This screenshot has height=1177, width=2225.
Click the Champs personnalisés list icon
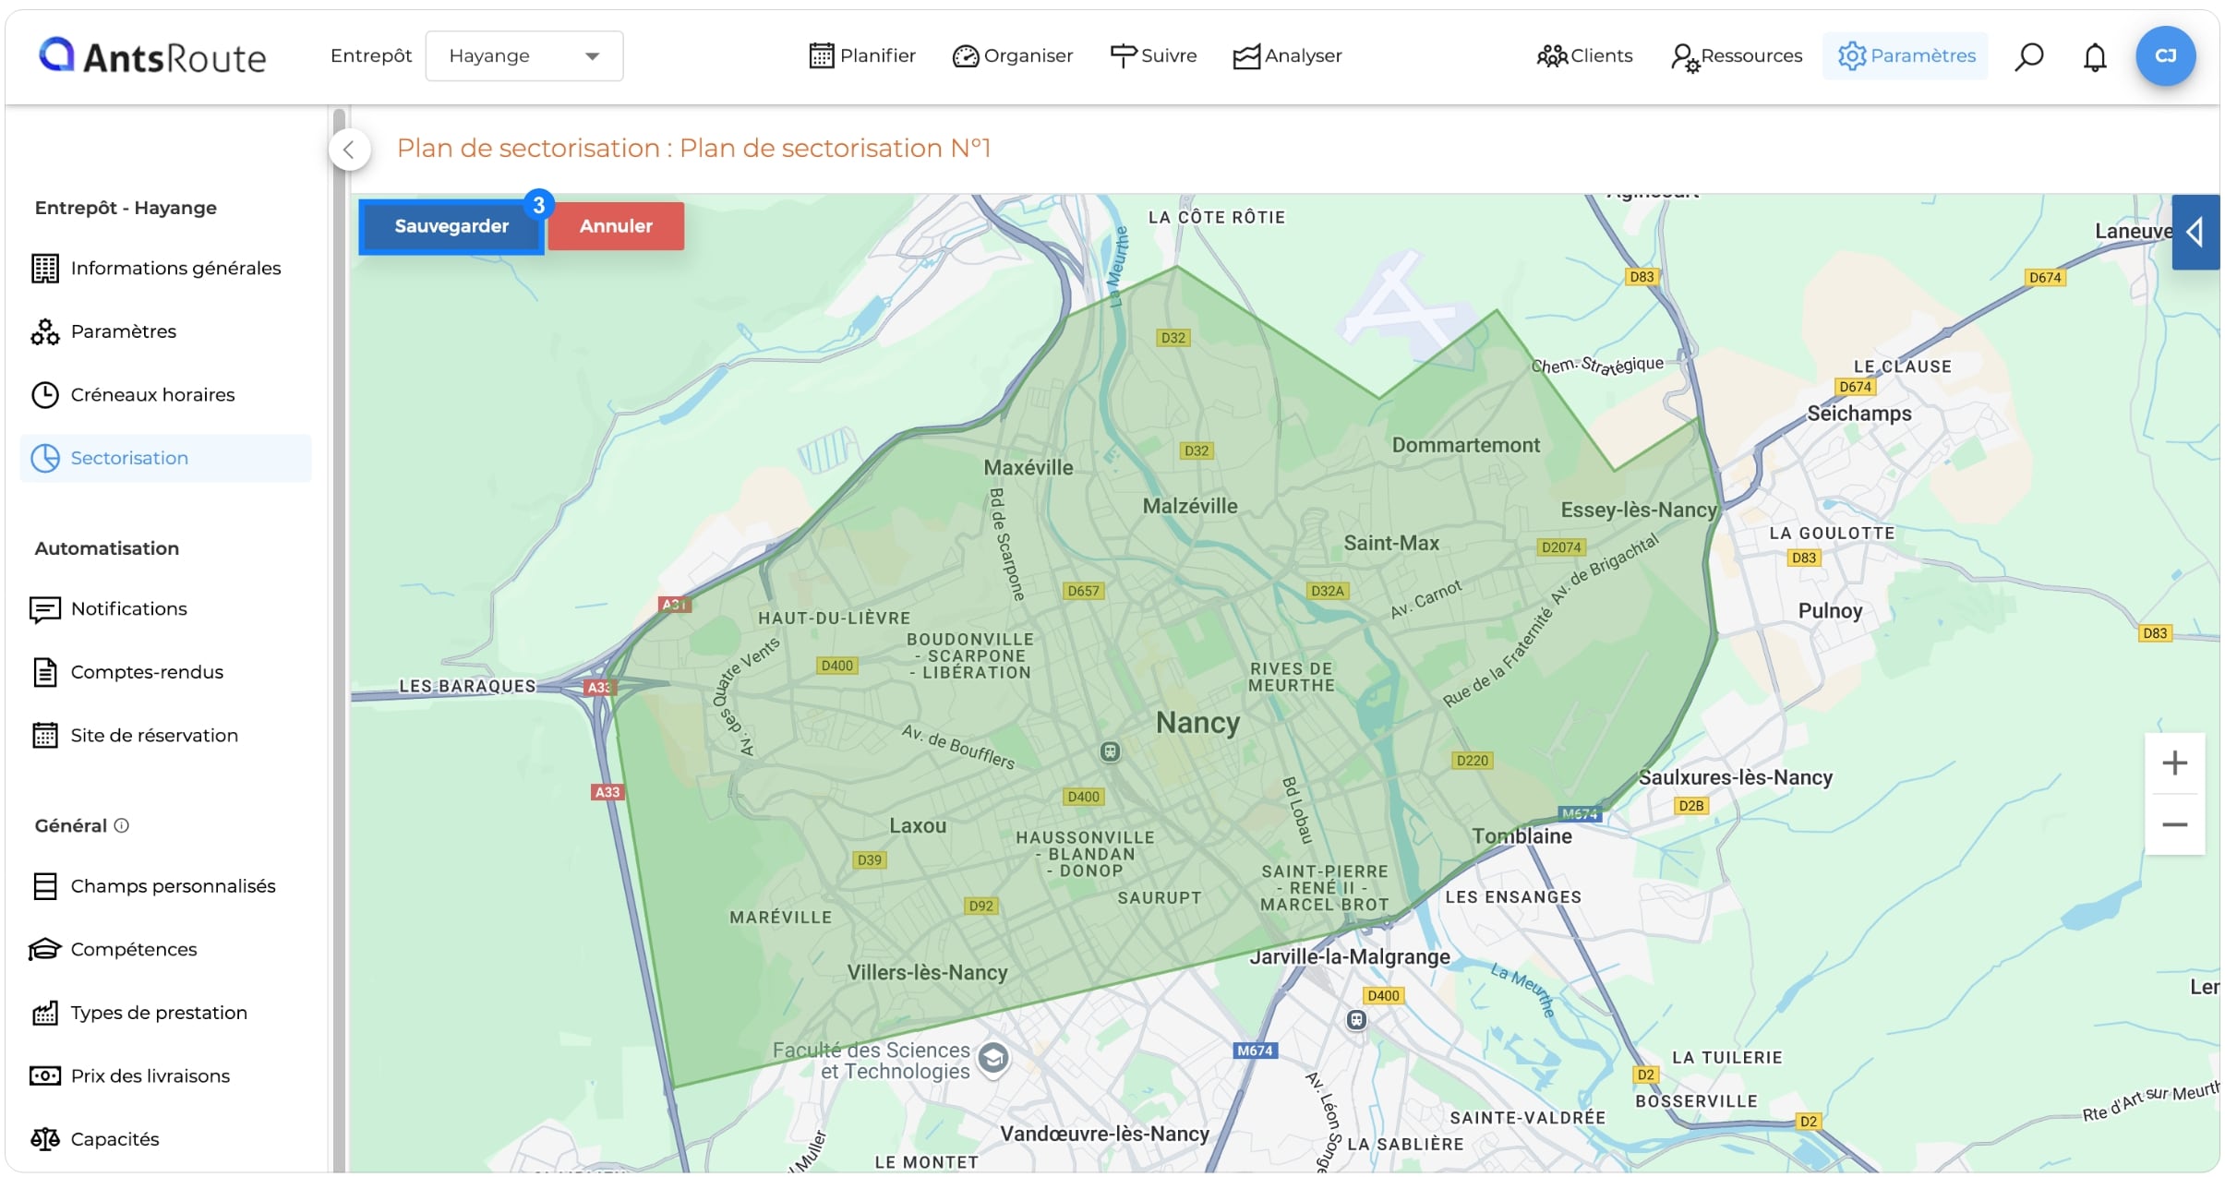tap(44, 886)
